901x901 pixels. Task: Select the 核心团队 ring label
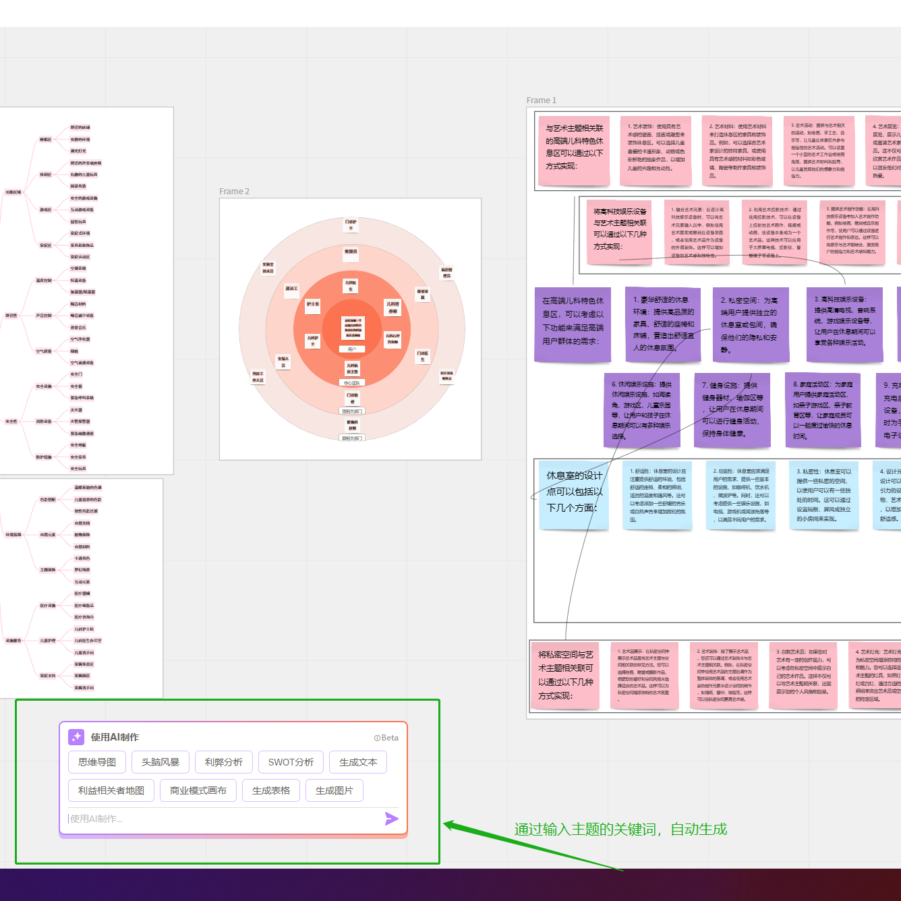(352, 383)
